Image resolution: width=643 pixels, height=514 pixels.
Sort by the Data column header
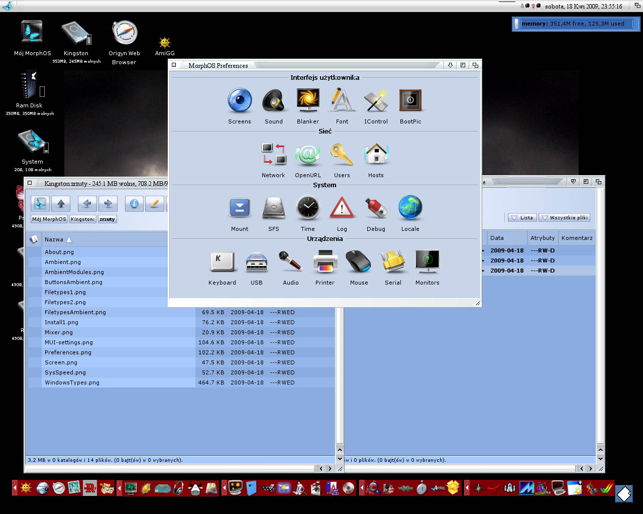506,238
